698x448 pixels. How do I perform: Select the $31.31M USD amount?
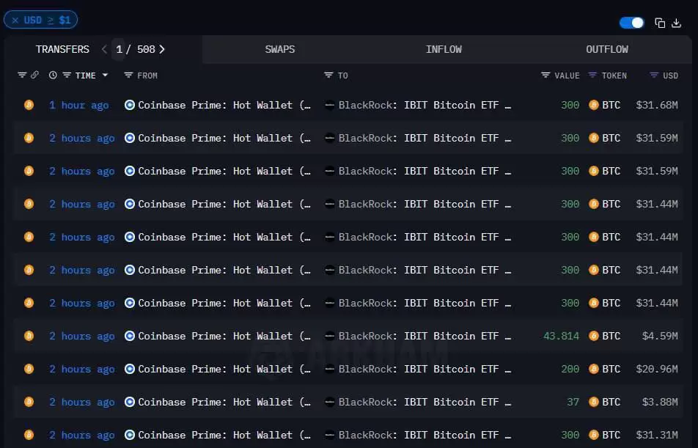click(x=657, y=435)
